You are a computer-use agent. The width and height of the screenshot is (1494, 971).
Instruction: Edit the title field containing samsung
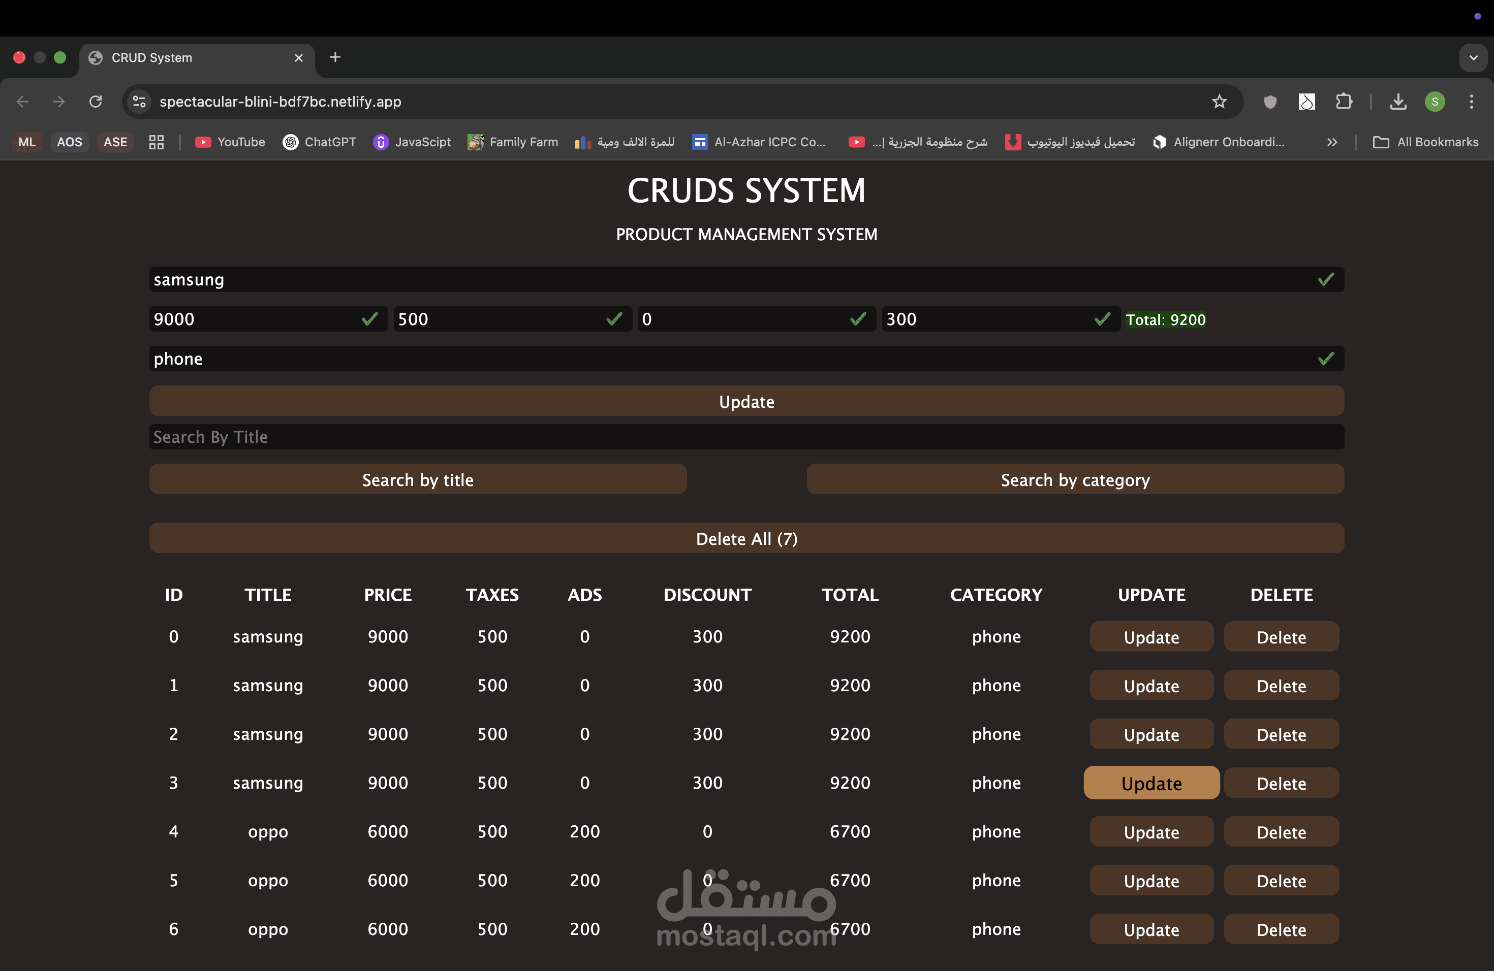click(746, 280)
